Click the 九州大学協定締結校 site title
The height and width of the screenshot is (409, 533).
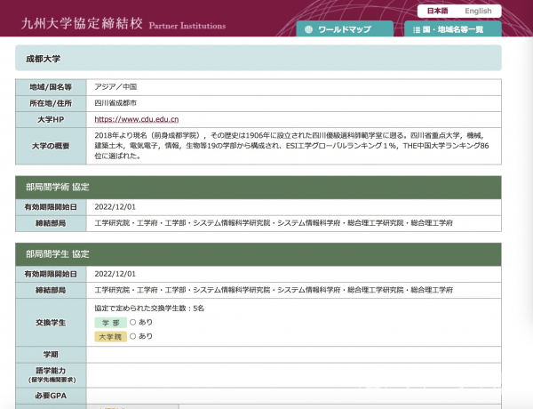82,23
